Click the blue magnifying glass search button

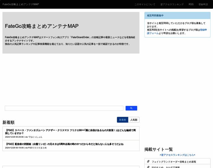[131, 108]
